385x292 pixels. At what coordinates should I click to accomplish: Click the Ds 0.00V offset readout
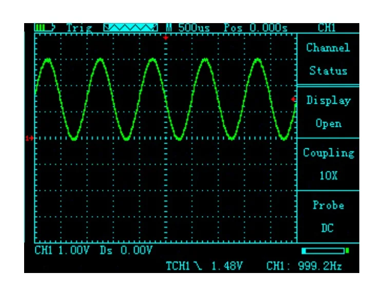point(126,250)
